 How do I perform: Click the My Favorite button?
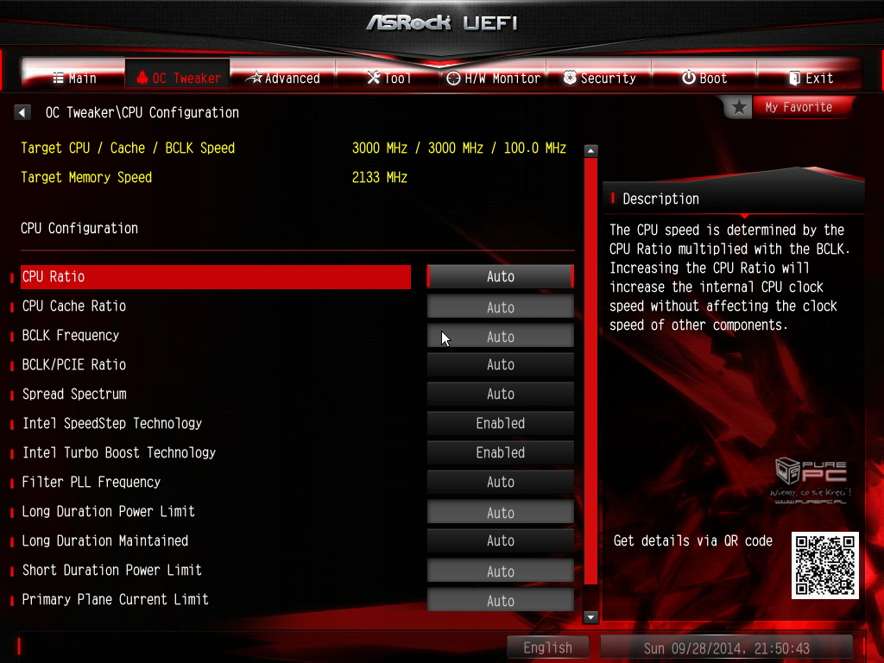pyautogui.click(x=798, y=107)
